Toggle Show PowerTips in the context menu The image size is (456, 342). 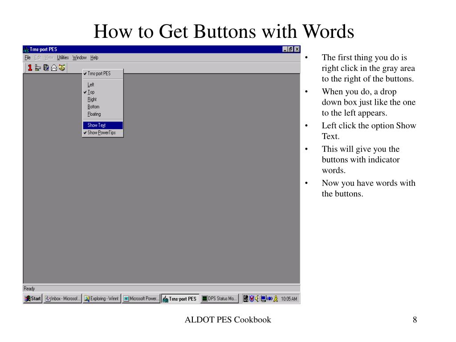[103, 133]
